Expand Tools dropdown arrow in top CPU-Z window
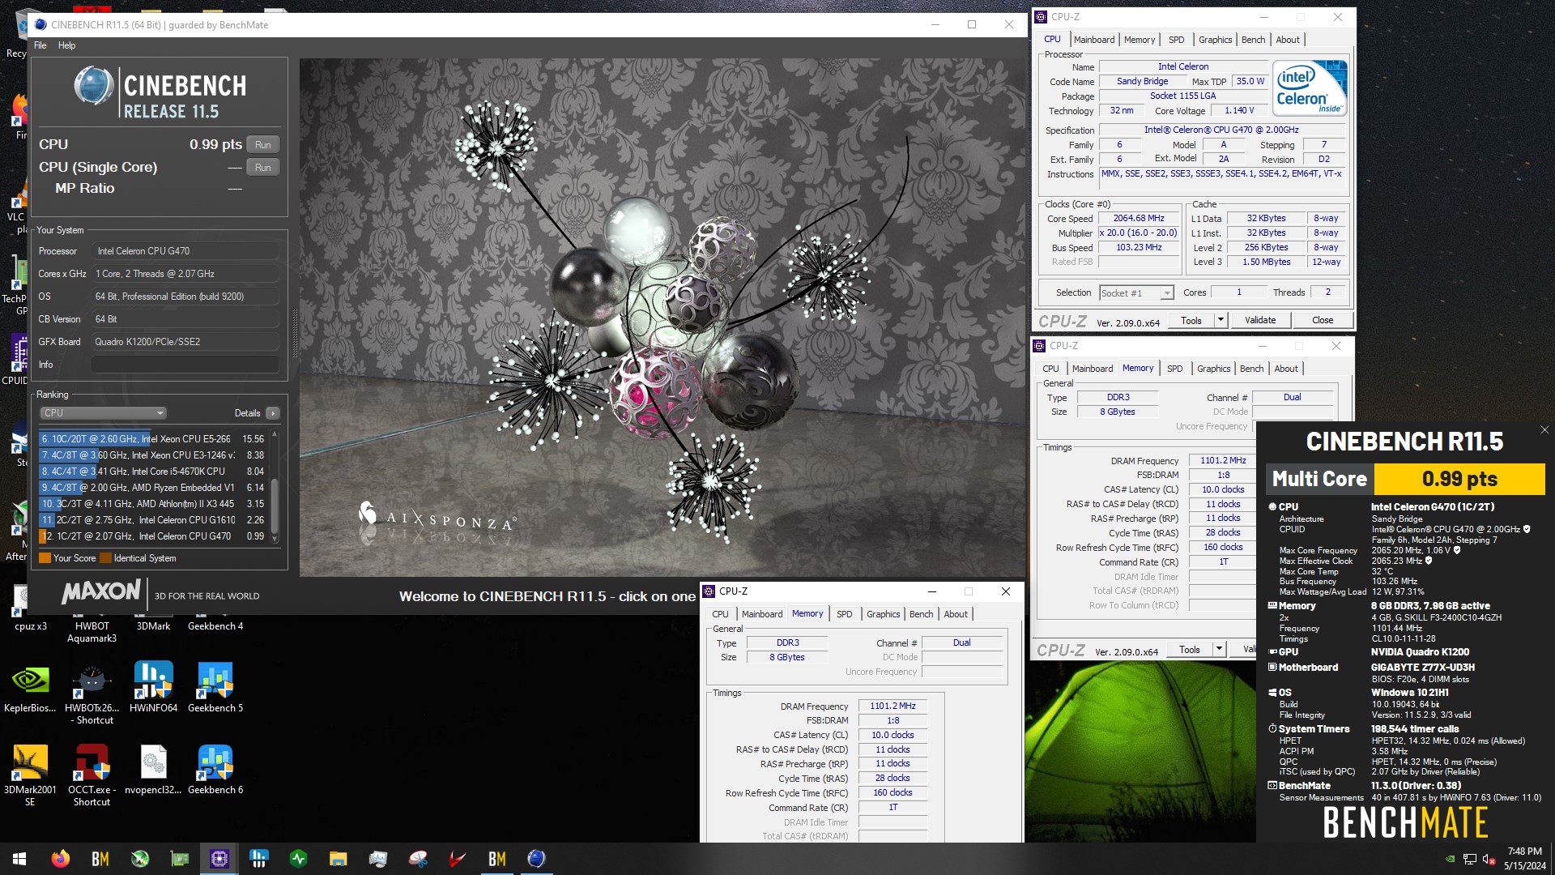 (x=1221, y=320)
